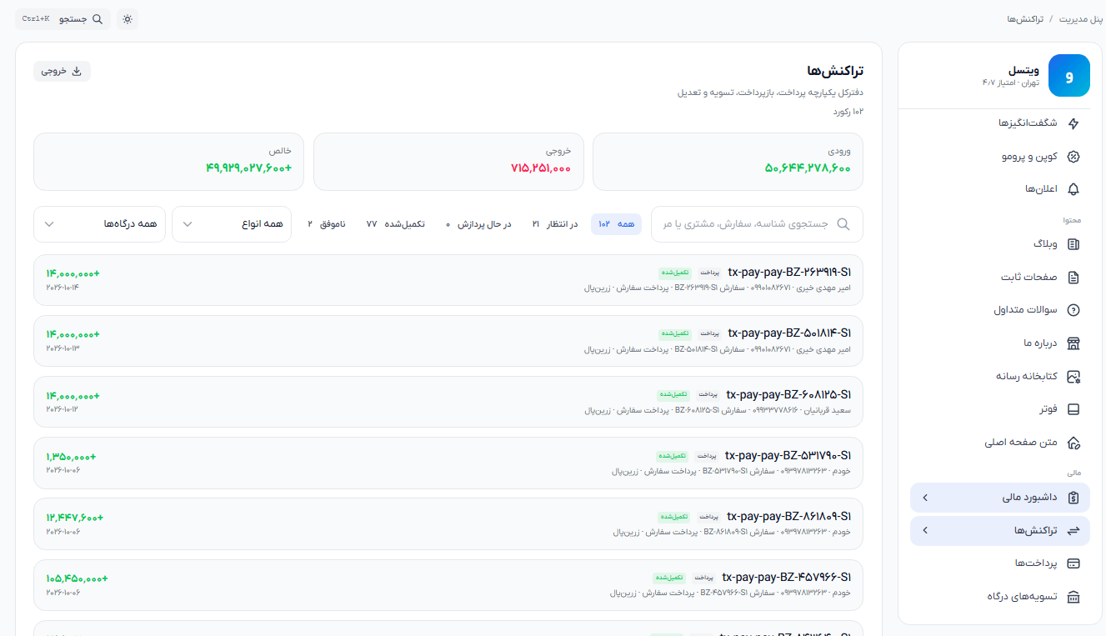
Task: Select the تکمیل‌شده filter tab
Action: click(396, 224)
